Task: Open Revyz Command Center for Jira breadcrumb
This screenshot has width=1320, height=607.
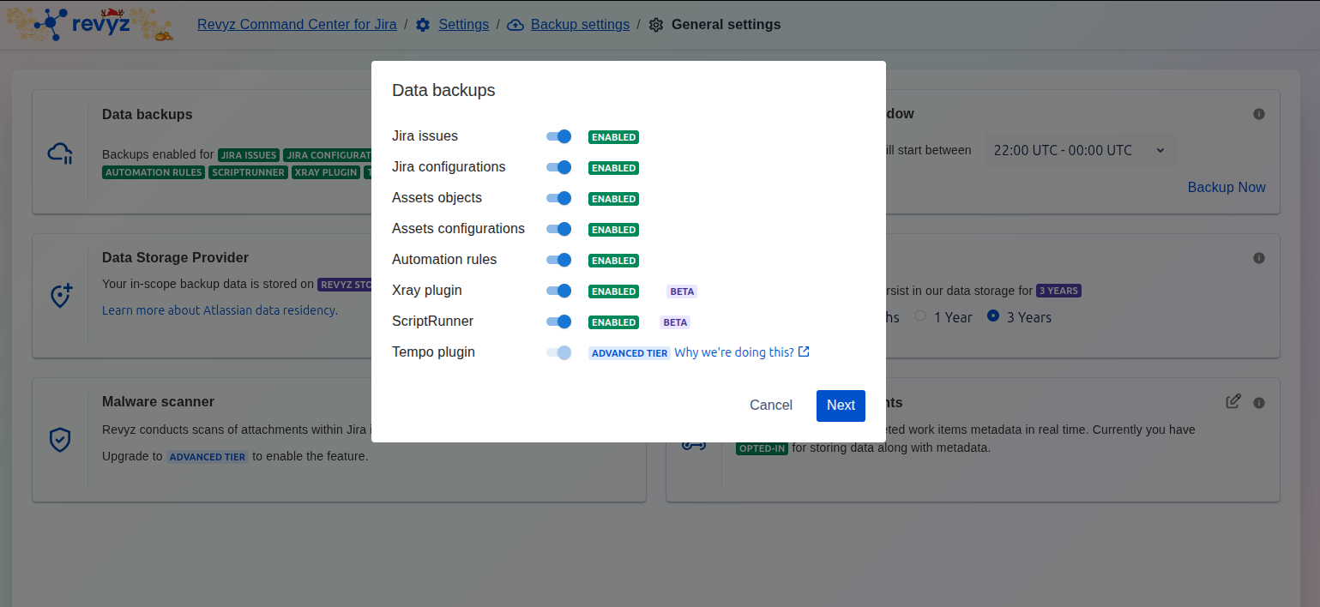Action: tap(297, 25)
